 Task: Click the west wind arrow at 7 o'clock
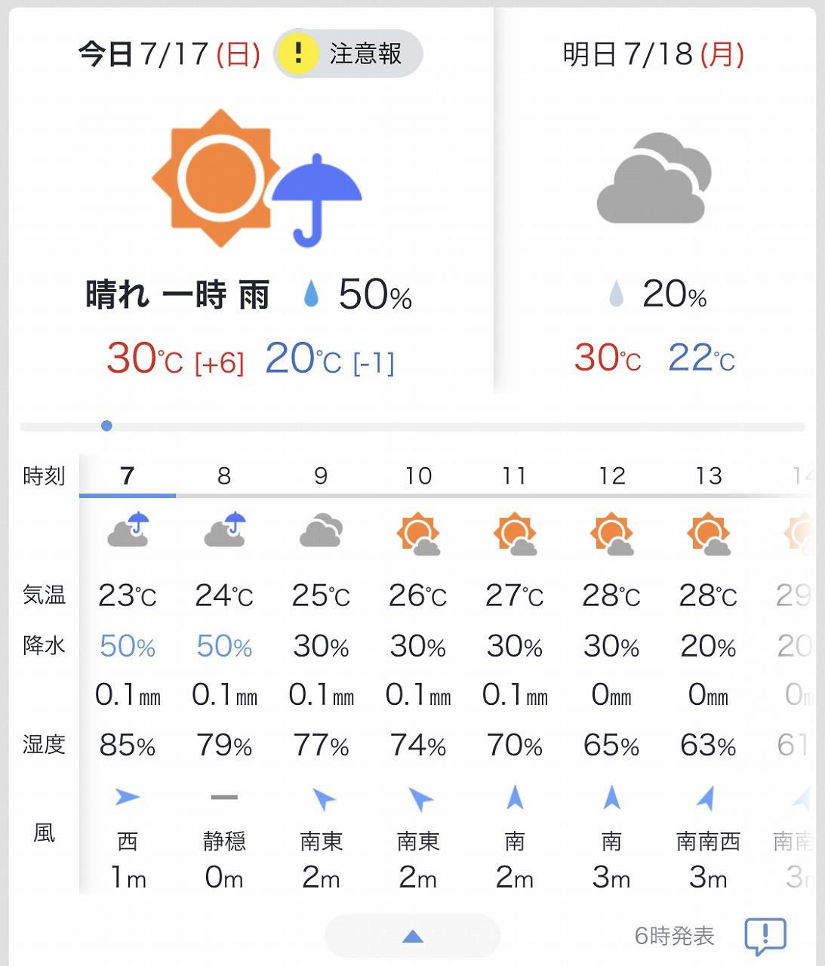(x=127, y=797)
